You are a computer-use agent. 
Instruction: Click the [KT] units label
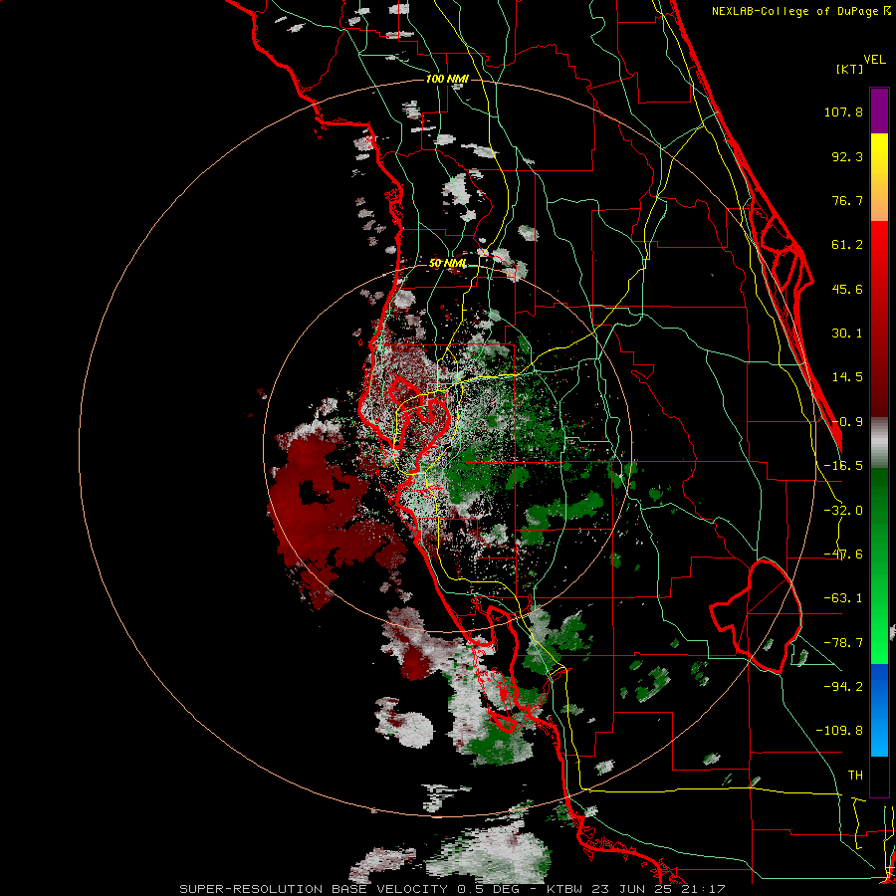850,69
